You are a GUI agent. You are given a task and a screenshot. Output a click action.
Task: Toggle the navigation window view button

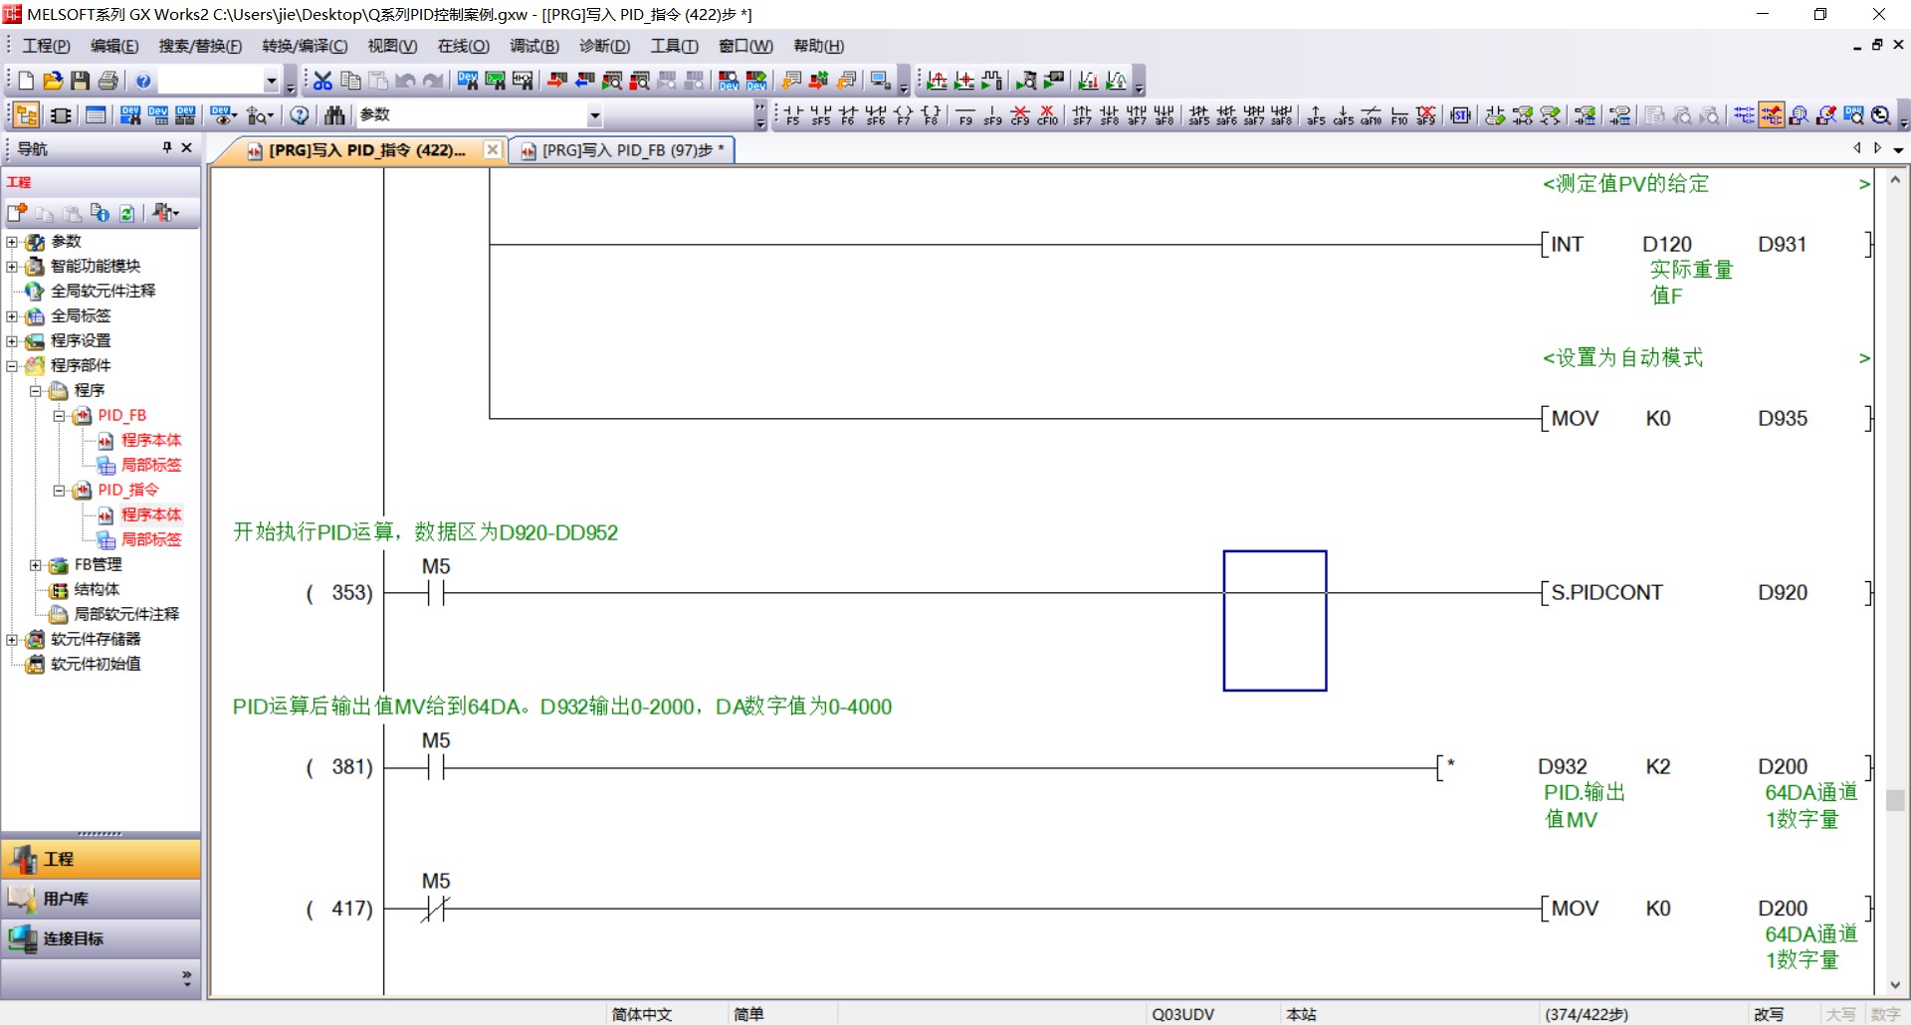click(x=27, y=115)
